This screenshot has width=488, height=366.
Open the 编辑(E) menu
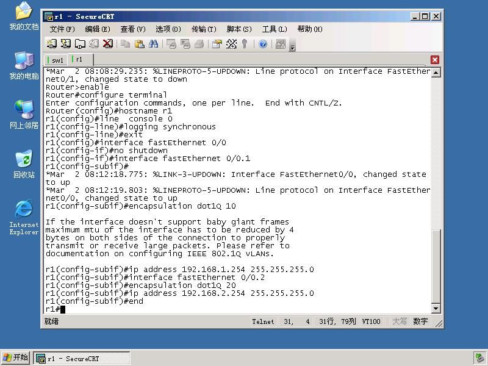[98, 29]
